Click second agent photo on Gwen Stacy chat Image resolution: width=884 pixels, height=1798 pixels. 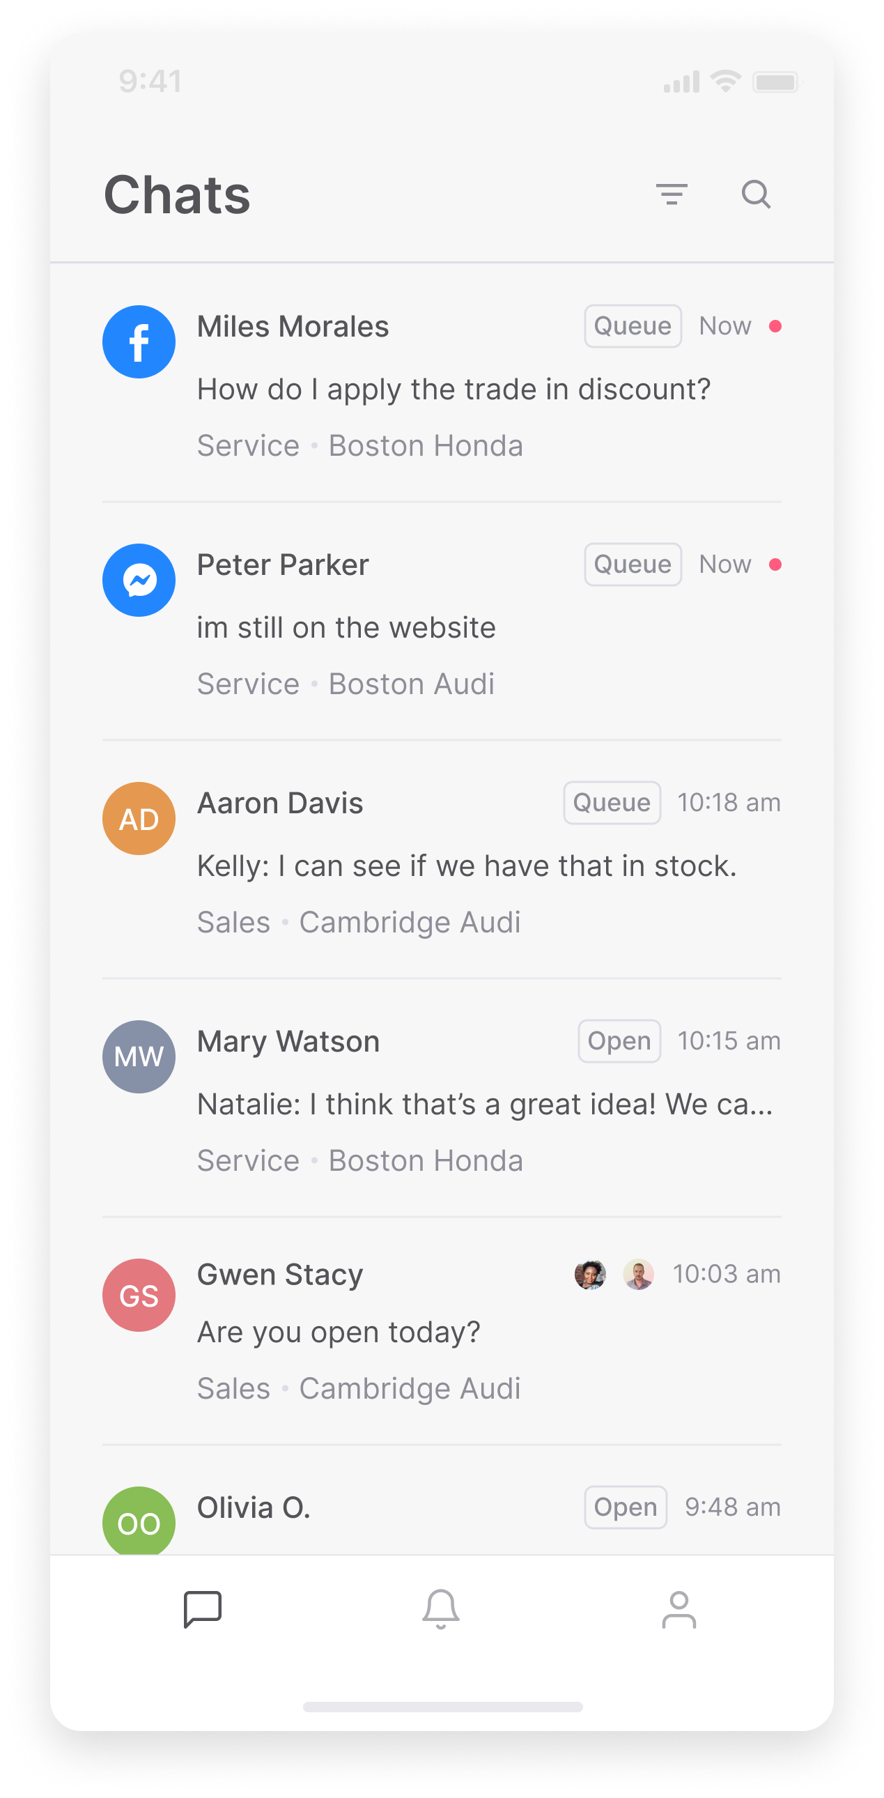(x=638, y=1275)
